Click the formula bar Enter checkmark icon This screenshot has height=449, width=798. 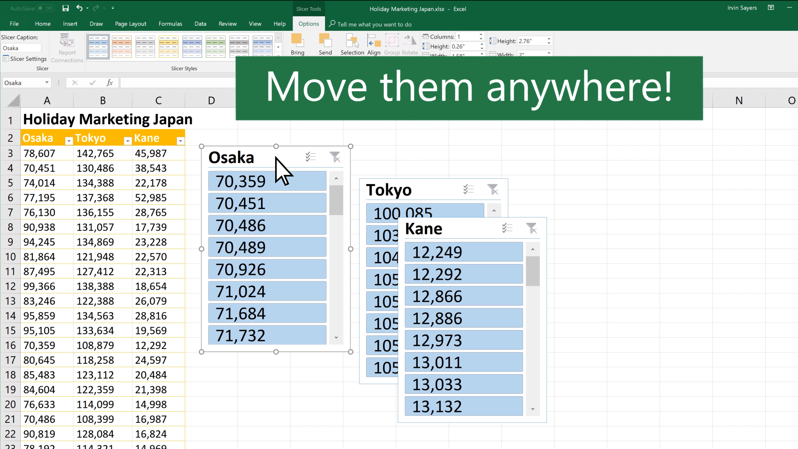click(x=92, y=83)
